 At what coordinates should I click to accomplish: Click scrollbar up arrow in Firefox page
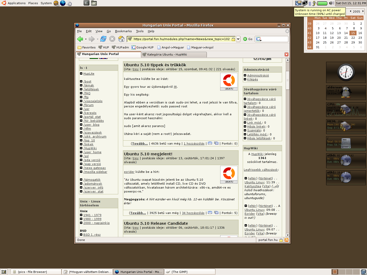coord(288,60)
